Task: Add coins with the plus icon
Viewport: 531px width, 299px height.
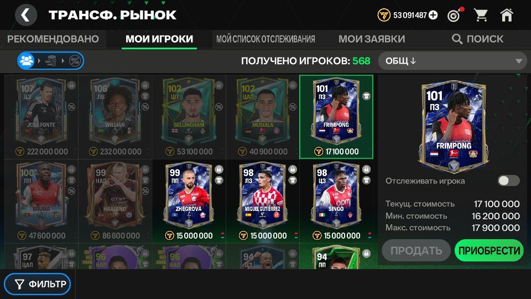Action: pos(433,16)
